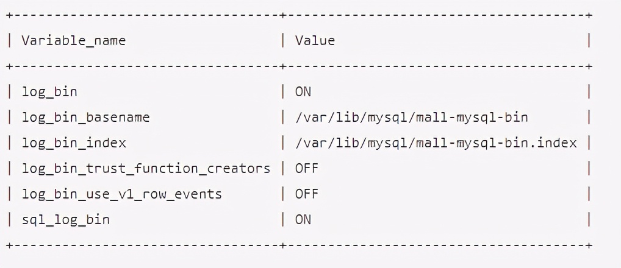Click the pipe separator in the header row

(x=283, y=40)
